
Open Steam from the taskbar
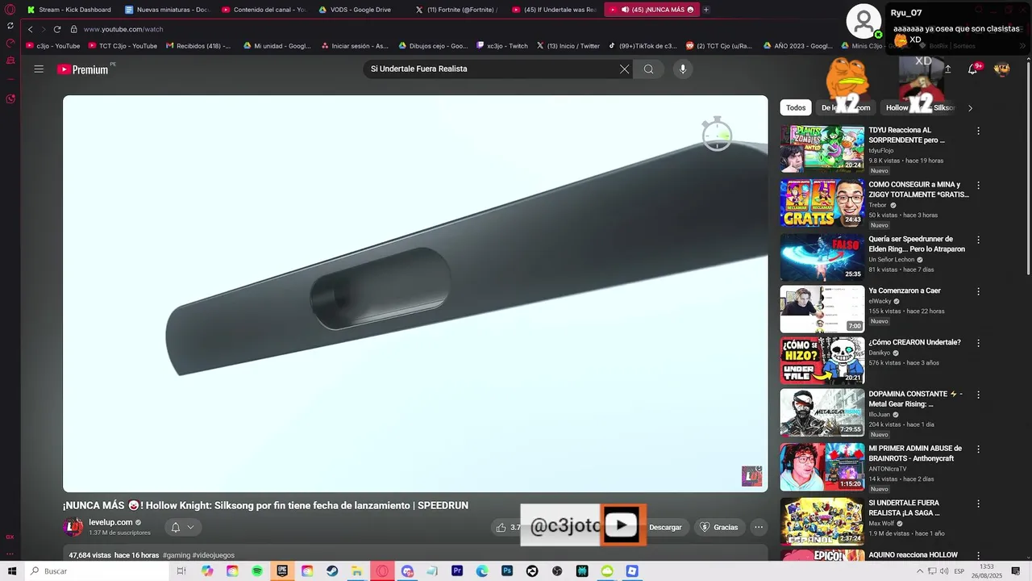[x=332, y=571]
